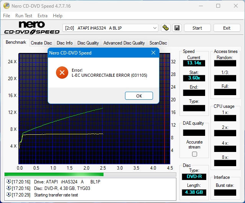Switch to the ScanDisc tab
The width and height of the screenshot is (245, 203).
click(x=158, y=43)
